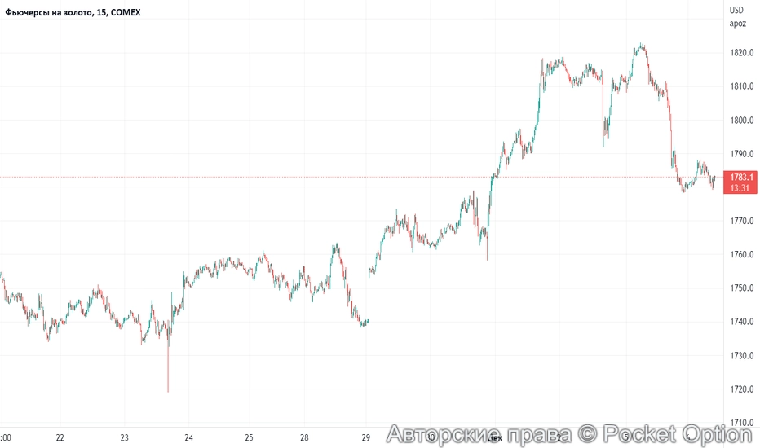
Task: Click date 22 on the time axis
Action: point(60,437)
